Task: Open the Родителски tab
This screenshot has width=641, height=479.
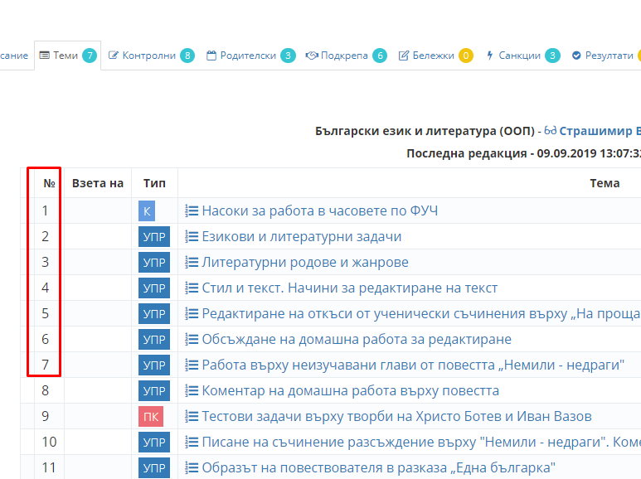Action: point(250,56)
